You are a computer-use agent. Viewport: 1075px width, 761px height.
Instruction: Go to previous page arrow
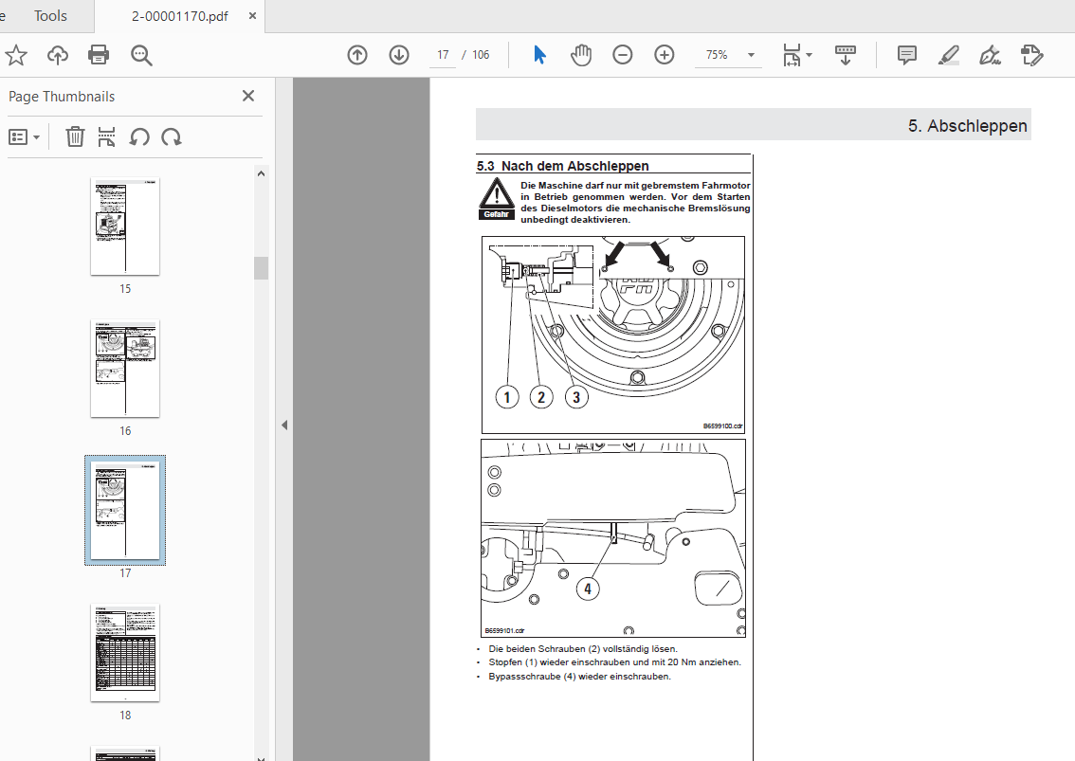click(357, 55)
